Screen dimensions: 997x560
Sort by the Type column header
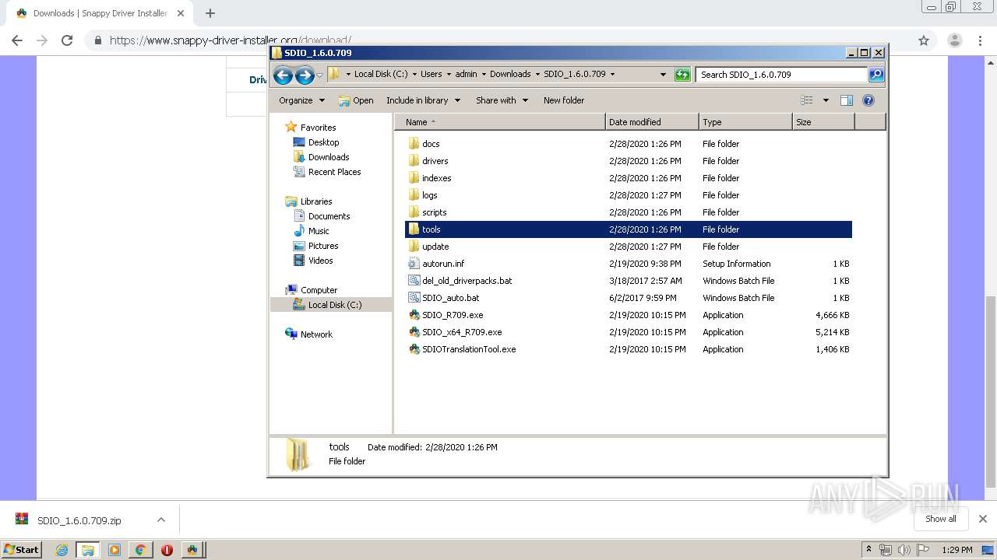[745, 122]
